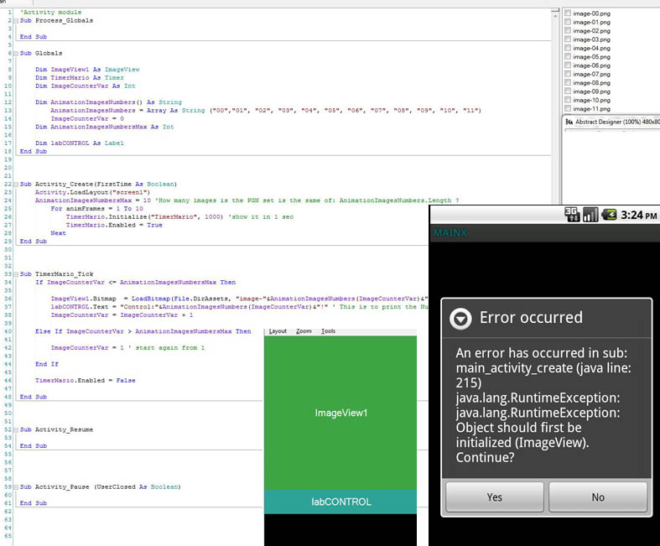
Task: Tick the image-09.png checkbox
Action: click(x=568, y=91)
